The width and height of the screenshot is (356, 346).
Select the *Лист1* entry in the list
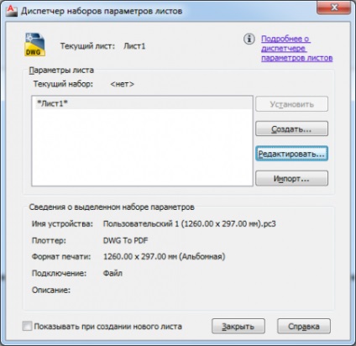pyautogui.click(x=142, y=103)
